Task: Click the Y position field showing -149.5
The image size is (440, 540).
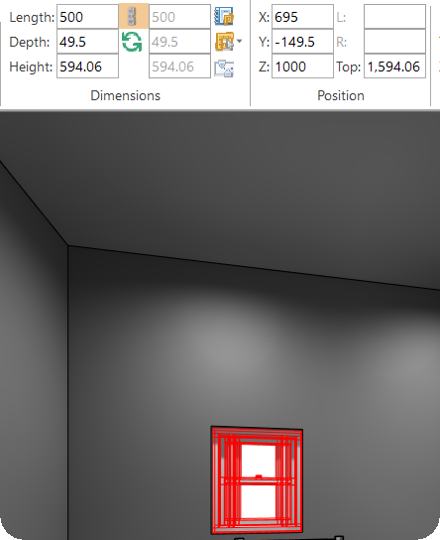Action: (302, 42)
